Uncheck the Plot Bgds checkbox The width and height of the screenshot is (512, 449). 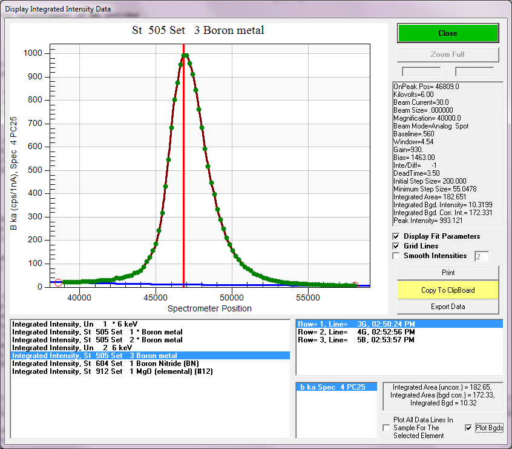coord(468,428)
